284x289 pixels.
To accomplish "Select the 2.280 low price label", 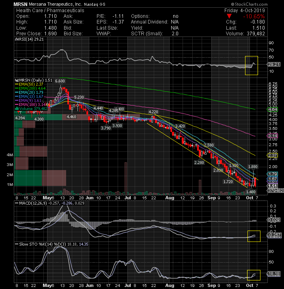I will point(199,162).
